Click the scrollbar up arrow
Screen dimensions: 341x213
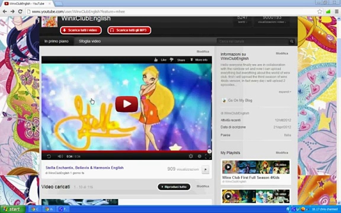click(339, 18)
